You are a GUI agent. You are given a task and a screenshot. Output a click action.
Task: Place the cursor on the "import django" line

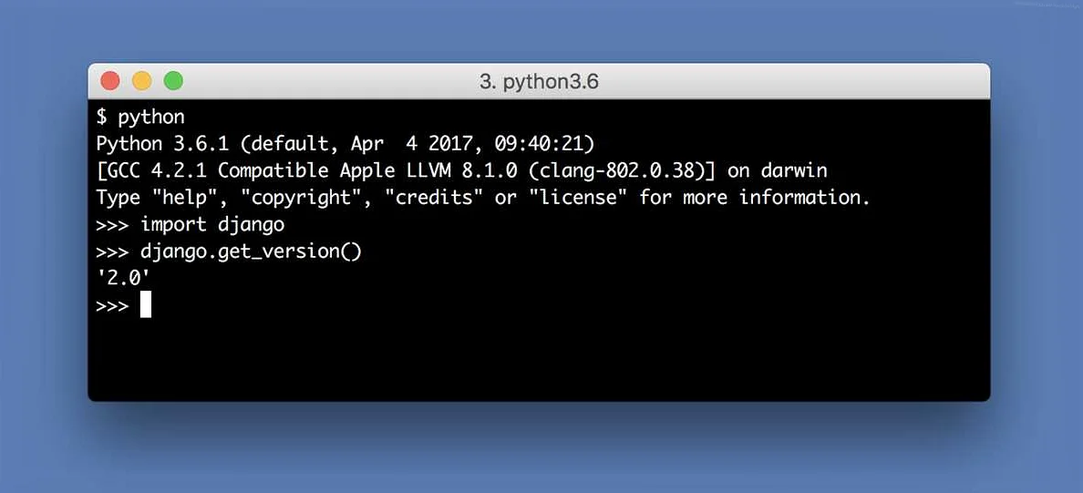[190, 224]
